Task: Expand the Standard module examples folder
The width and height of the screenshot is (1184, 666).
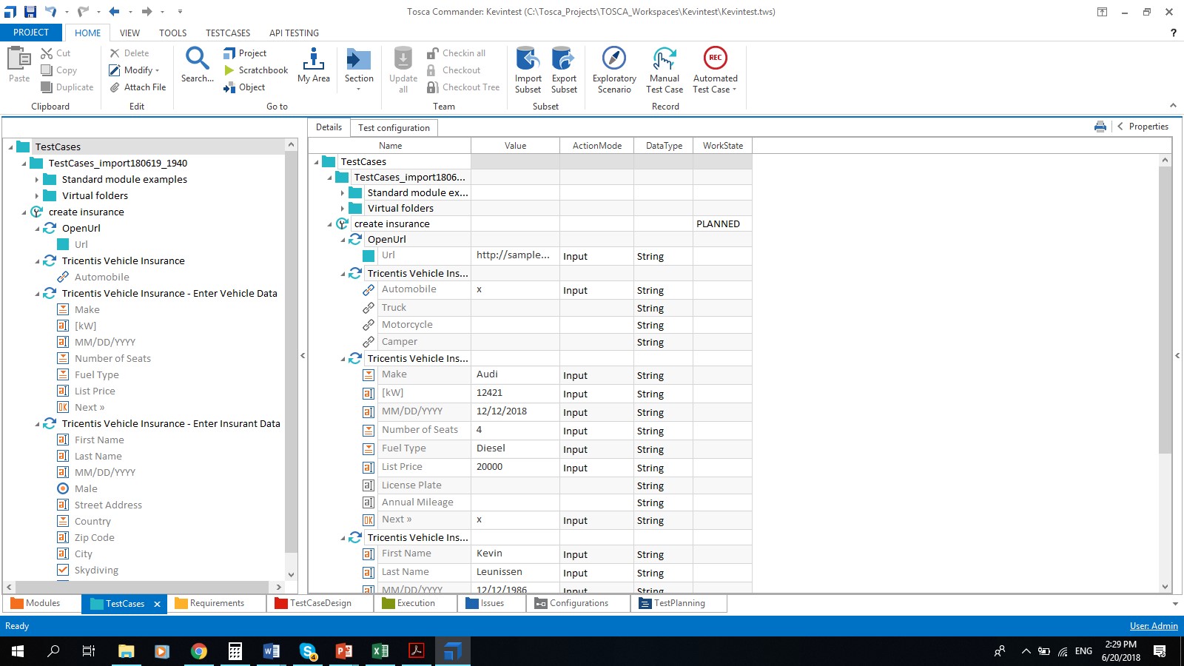Action: click(x=37, y=180)
